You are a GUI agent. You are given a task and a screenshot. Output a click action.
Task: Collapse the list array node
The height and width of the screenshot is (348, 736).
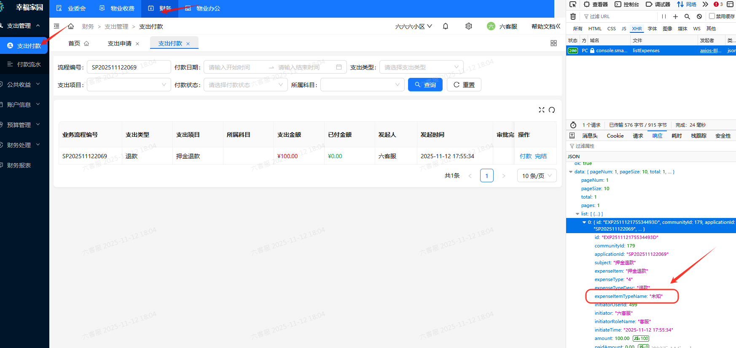pos(578,214)
